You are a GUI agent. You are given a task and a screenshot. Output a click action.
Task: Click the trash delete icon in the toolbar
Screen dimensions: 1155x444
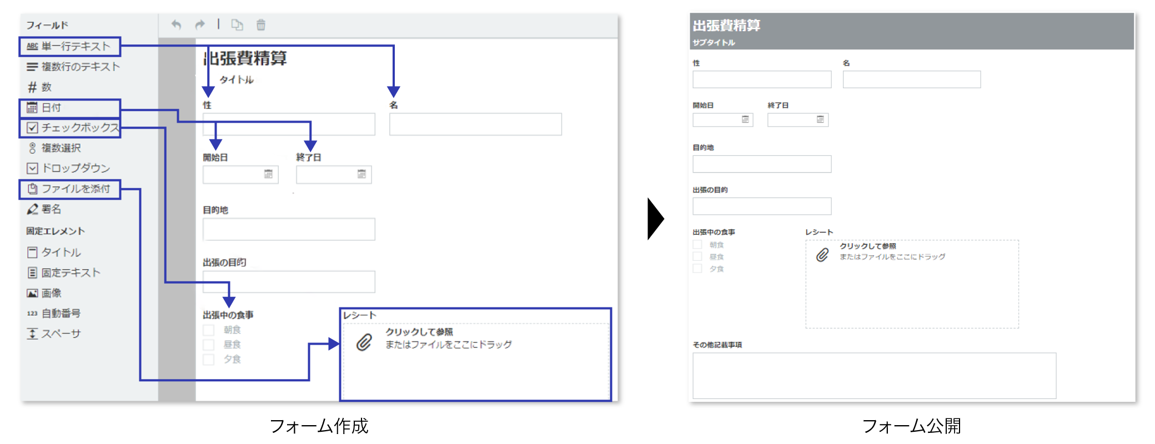(261, 24)
